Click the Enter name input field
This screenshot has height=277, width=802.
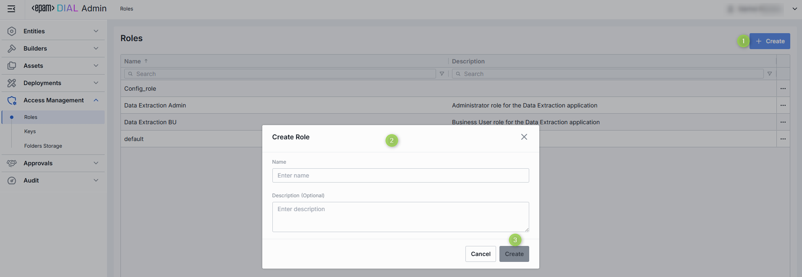click(400, 175)
